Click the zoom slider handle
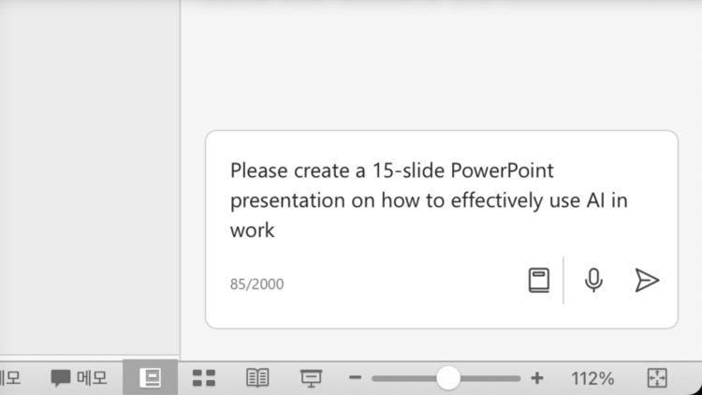702x395 pixels. pos(447,378)
